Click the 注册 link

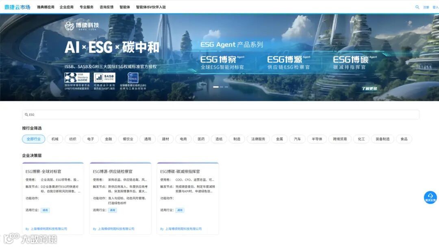(x=426, y=7)
